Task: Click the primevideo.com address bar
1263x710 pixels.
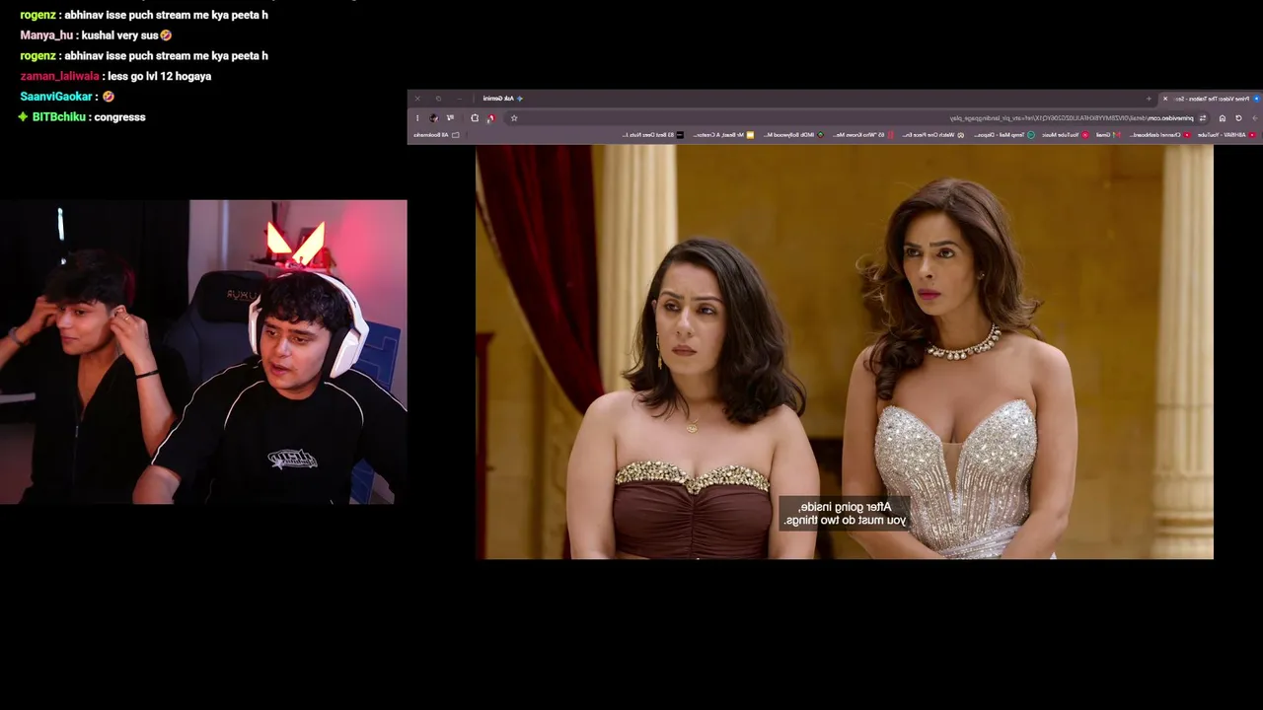Action: tap(858, 118)
